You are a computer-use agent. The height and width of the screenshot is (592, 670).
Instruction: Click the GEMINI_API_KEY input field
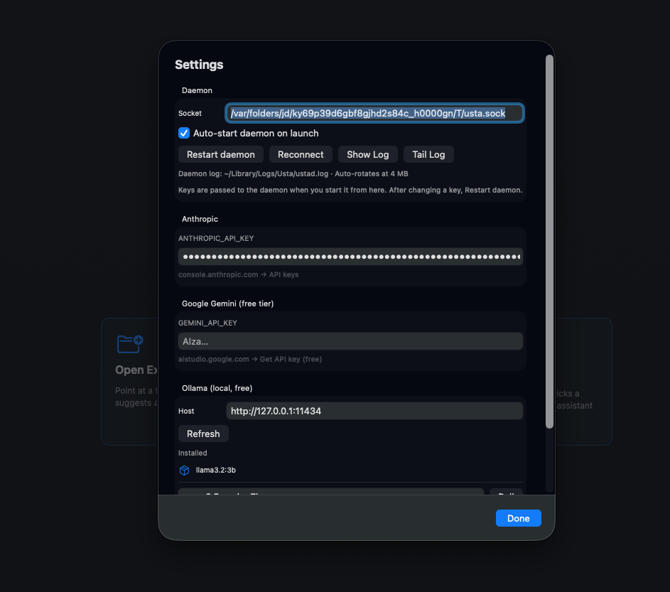350,341
